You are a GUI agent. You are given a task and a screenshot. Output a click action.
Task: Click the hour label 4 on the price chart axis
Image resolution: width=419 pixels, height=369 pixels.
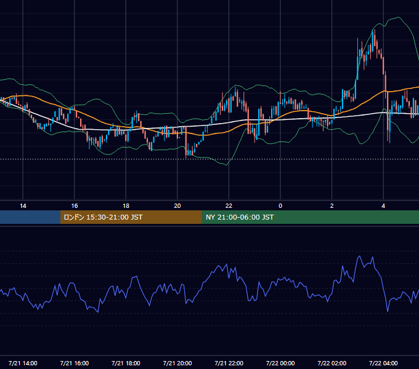(383, 206)
